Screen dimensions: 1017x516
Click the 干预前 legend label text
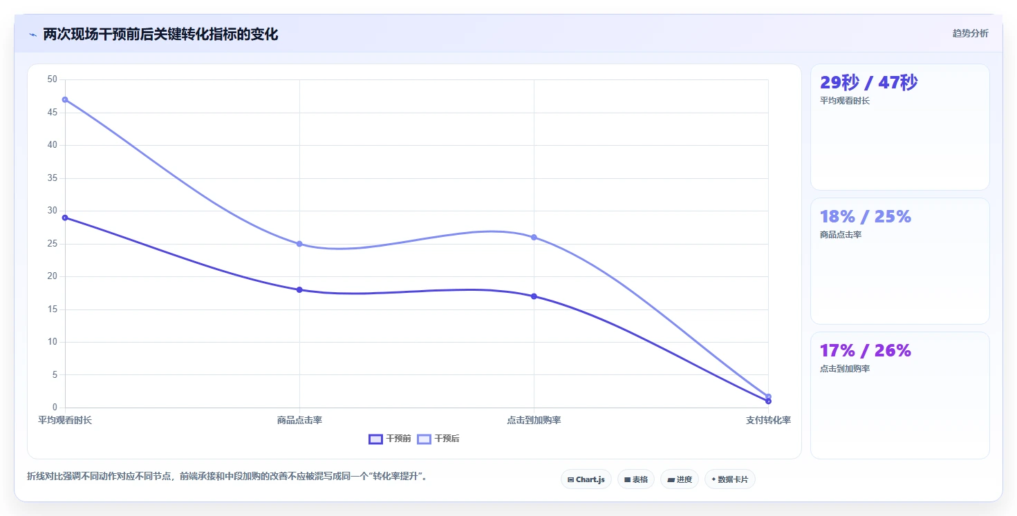point(398,439)
